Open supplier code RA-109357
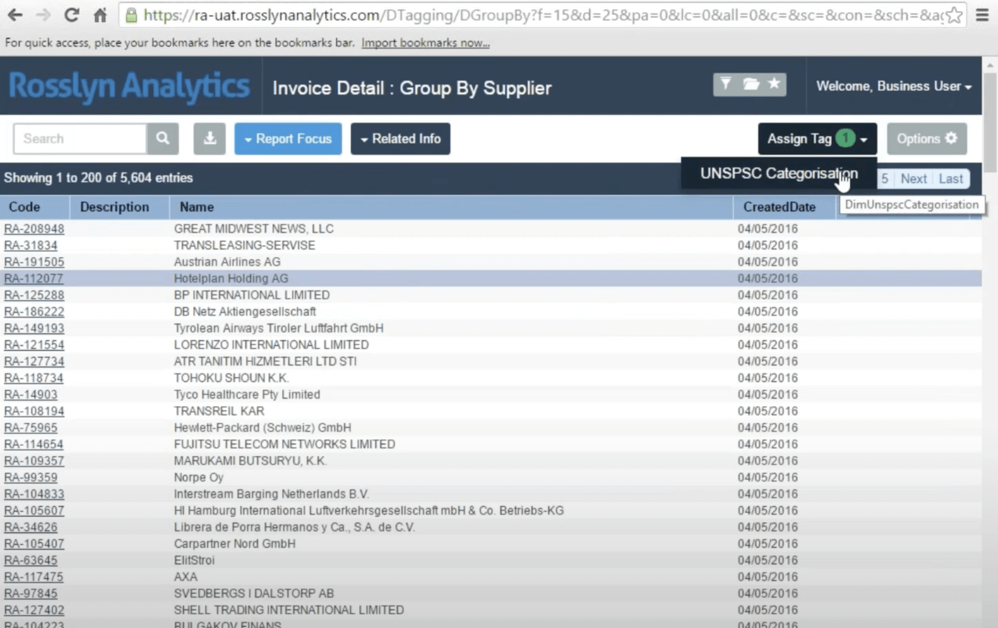 click(x=34, y=461)
